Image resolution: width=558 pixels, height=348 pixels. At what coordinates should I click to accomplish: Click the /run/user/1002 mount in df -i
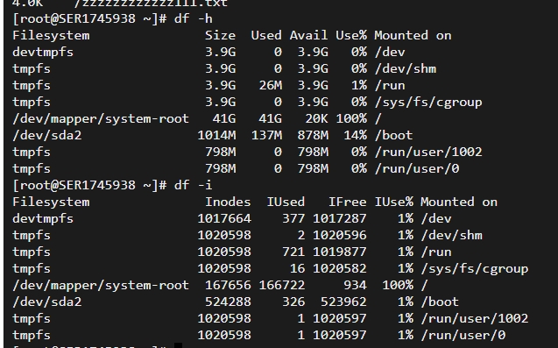(x=475, y=318)
